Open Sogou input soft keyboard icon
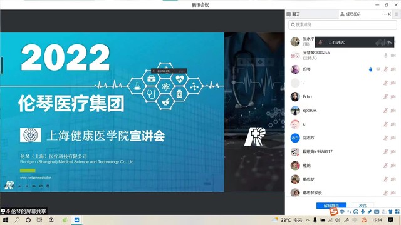 (377, 212)
